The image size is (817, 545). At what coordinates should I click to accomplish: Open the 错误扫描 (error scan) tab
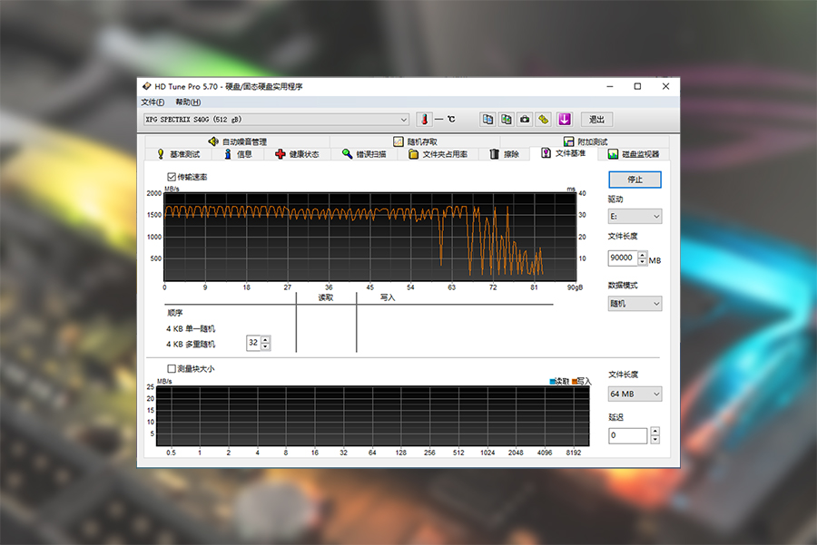363,154
